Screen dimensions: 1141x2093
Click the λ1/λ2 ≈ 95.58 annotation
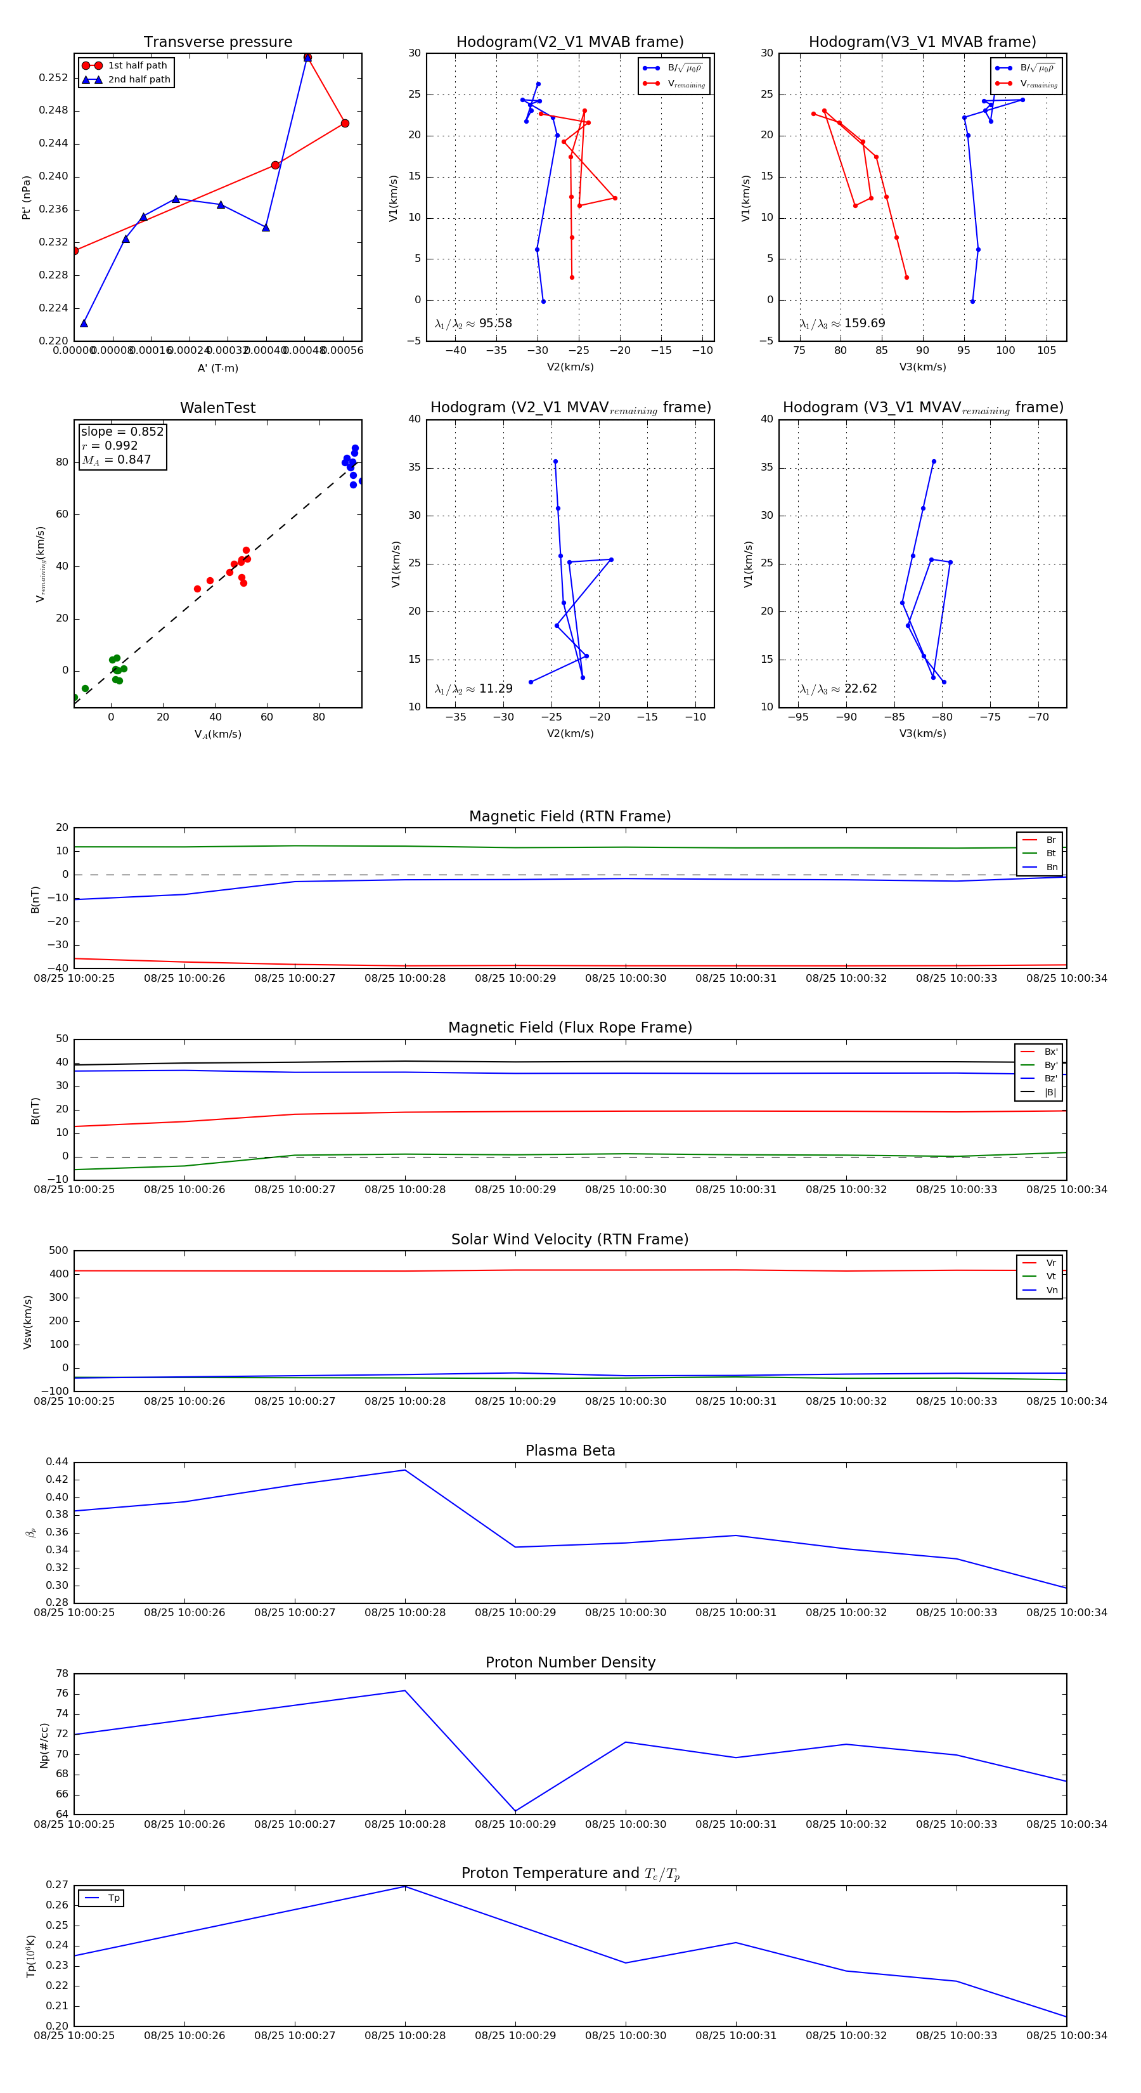pos(474,323)
